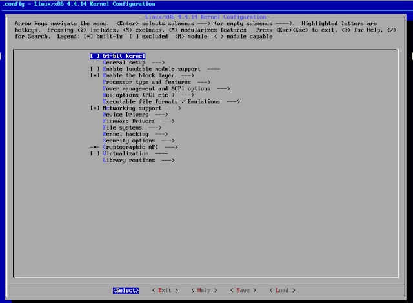Toggle Enable loadable module support checkbox
Screen dimensions: 413x303
(x=95, y=69)
